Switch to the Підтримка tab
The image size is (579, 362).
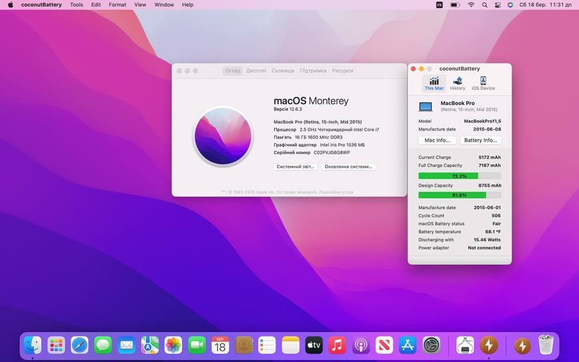tap(313, 71)
